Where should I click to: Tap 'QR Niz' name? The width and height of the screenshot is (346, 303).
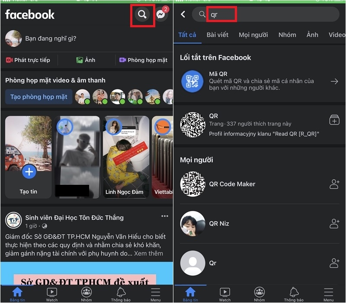(219, 223)
